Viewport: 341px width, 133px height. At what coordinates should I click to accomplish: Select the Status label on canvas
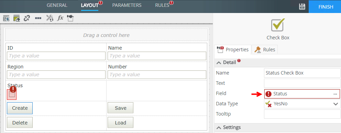pos(15,85)
